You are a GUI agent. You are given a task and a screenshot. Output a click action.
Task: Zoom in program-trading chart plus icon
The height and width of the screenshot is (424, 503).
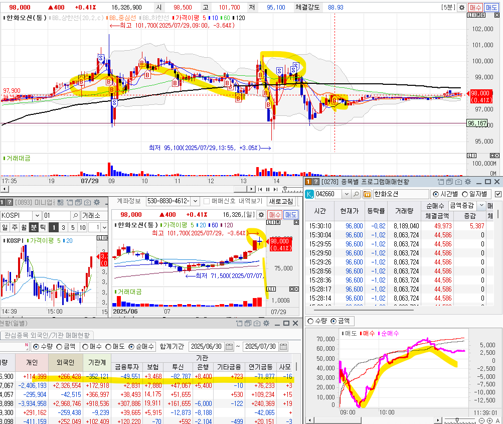[489, 421]
